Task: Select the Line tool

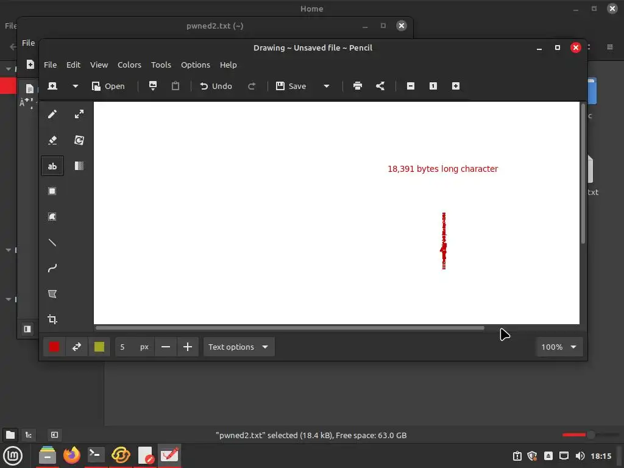Action: [52, 243]
